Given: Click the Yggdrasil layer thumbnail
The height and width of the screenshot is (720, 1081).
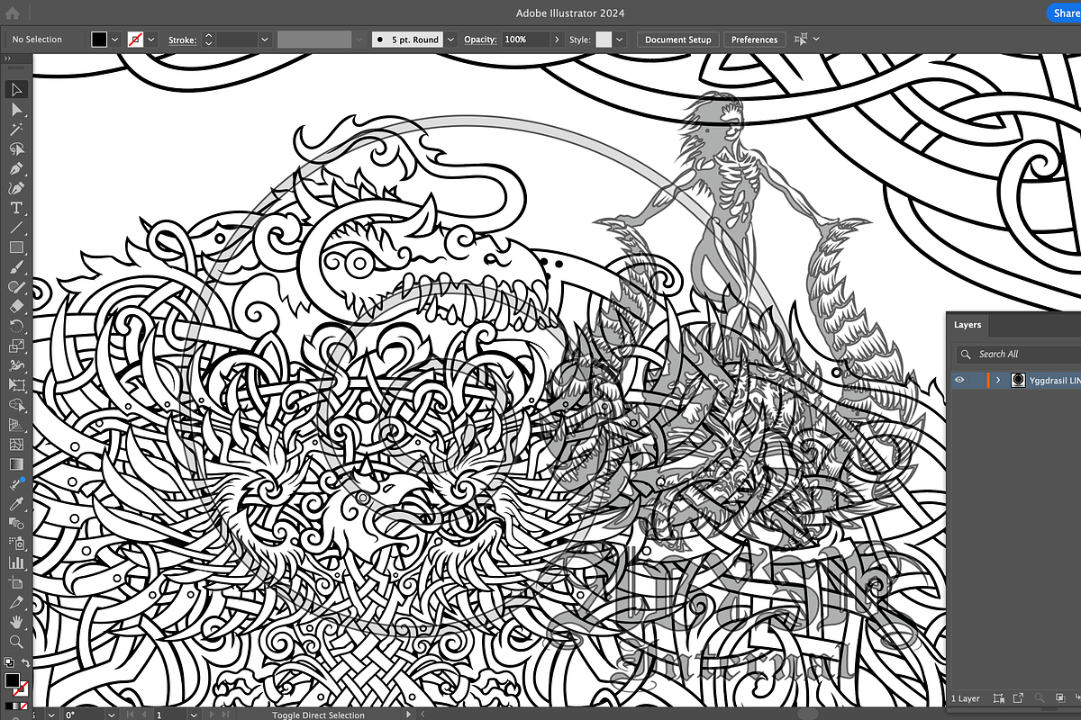Looking at the screenshot, I should (1018, 380).
